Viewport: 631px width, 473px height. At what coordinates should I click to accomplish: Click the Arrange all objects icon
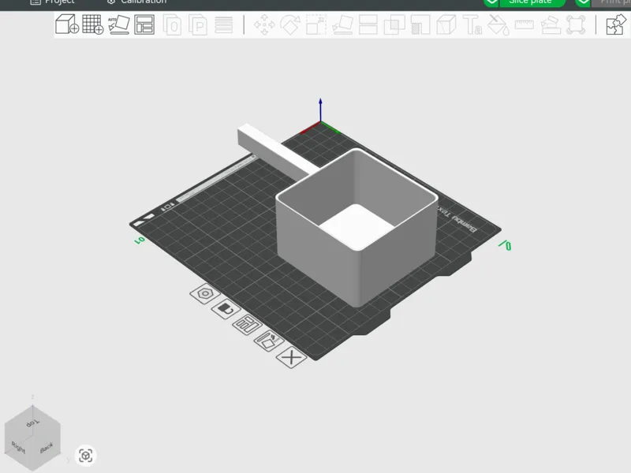(x=144, y=24)
